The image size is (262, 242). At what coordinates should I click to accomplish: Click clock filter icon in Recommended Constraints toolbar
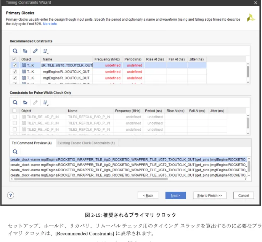[x=25, y=51]
